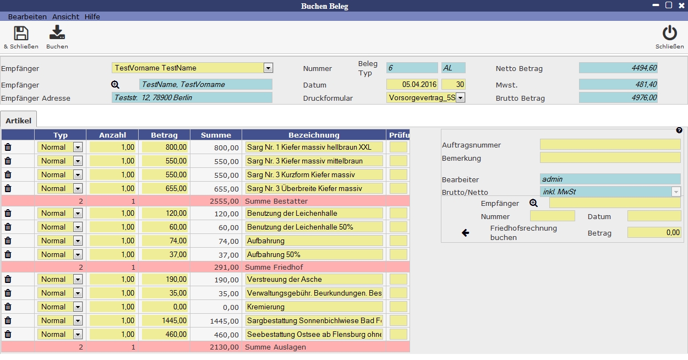Click trash icon for Kremierung row
The width and height of the screenshot is (688, 360).
8,307
